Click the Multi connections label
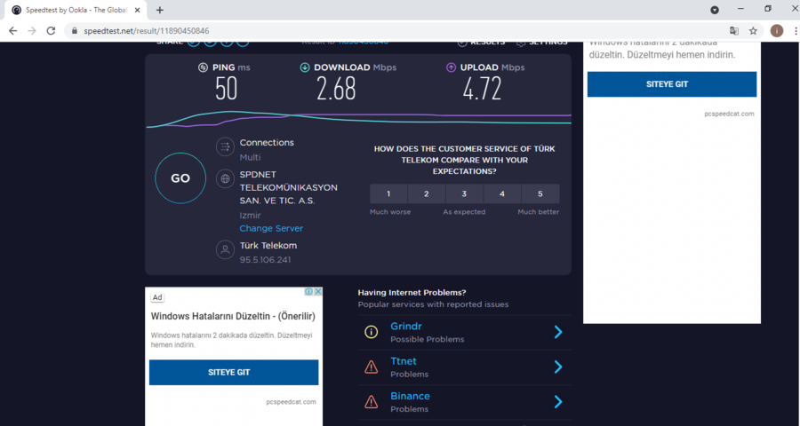 click(250, 157)
